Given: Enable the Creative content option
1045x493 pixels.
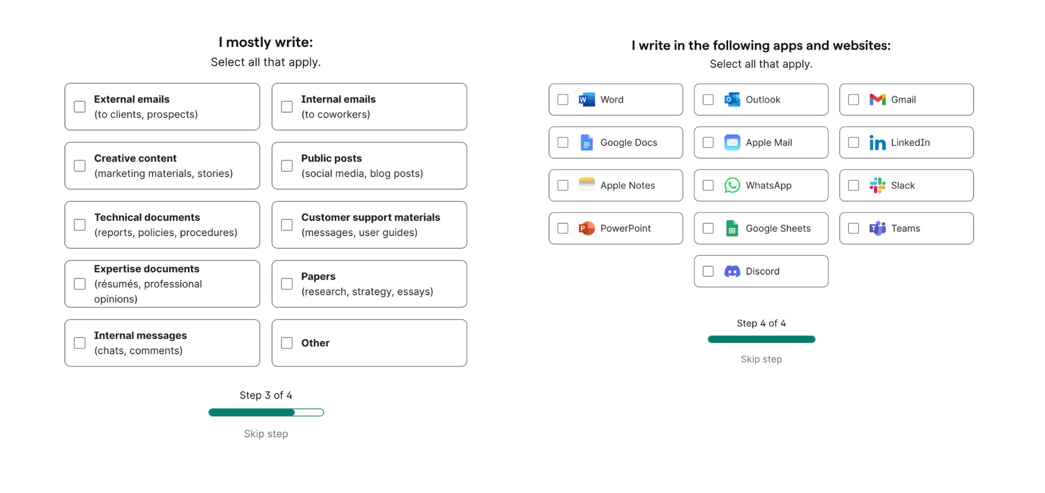Looking at the screenshot, I should [79, 165].
